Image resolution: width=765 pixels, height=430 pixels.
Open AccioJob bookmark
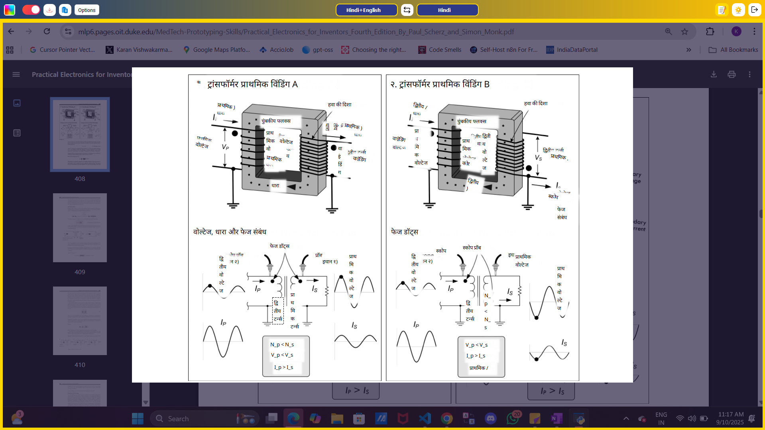tap(277, 50)
